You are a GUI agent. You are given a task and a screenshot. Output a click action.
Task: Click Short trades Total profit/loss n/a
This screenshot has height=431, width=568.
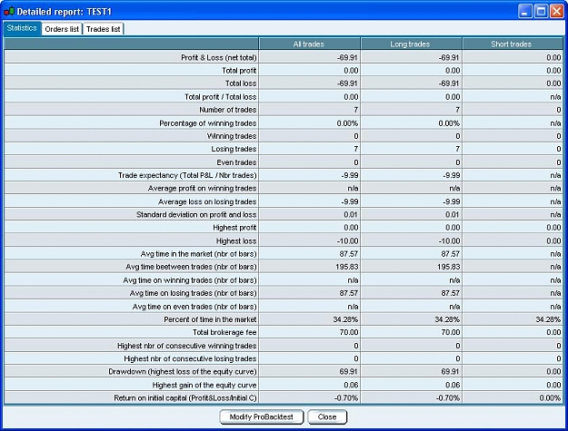point(555,97)
